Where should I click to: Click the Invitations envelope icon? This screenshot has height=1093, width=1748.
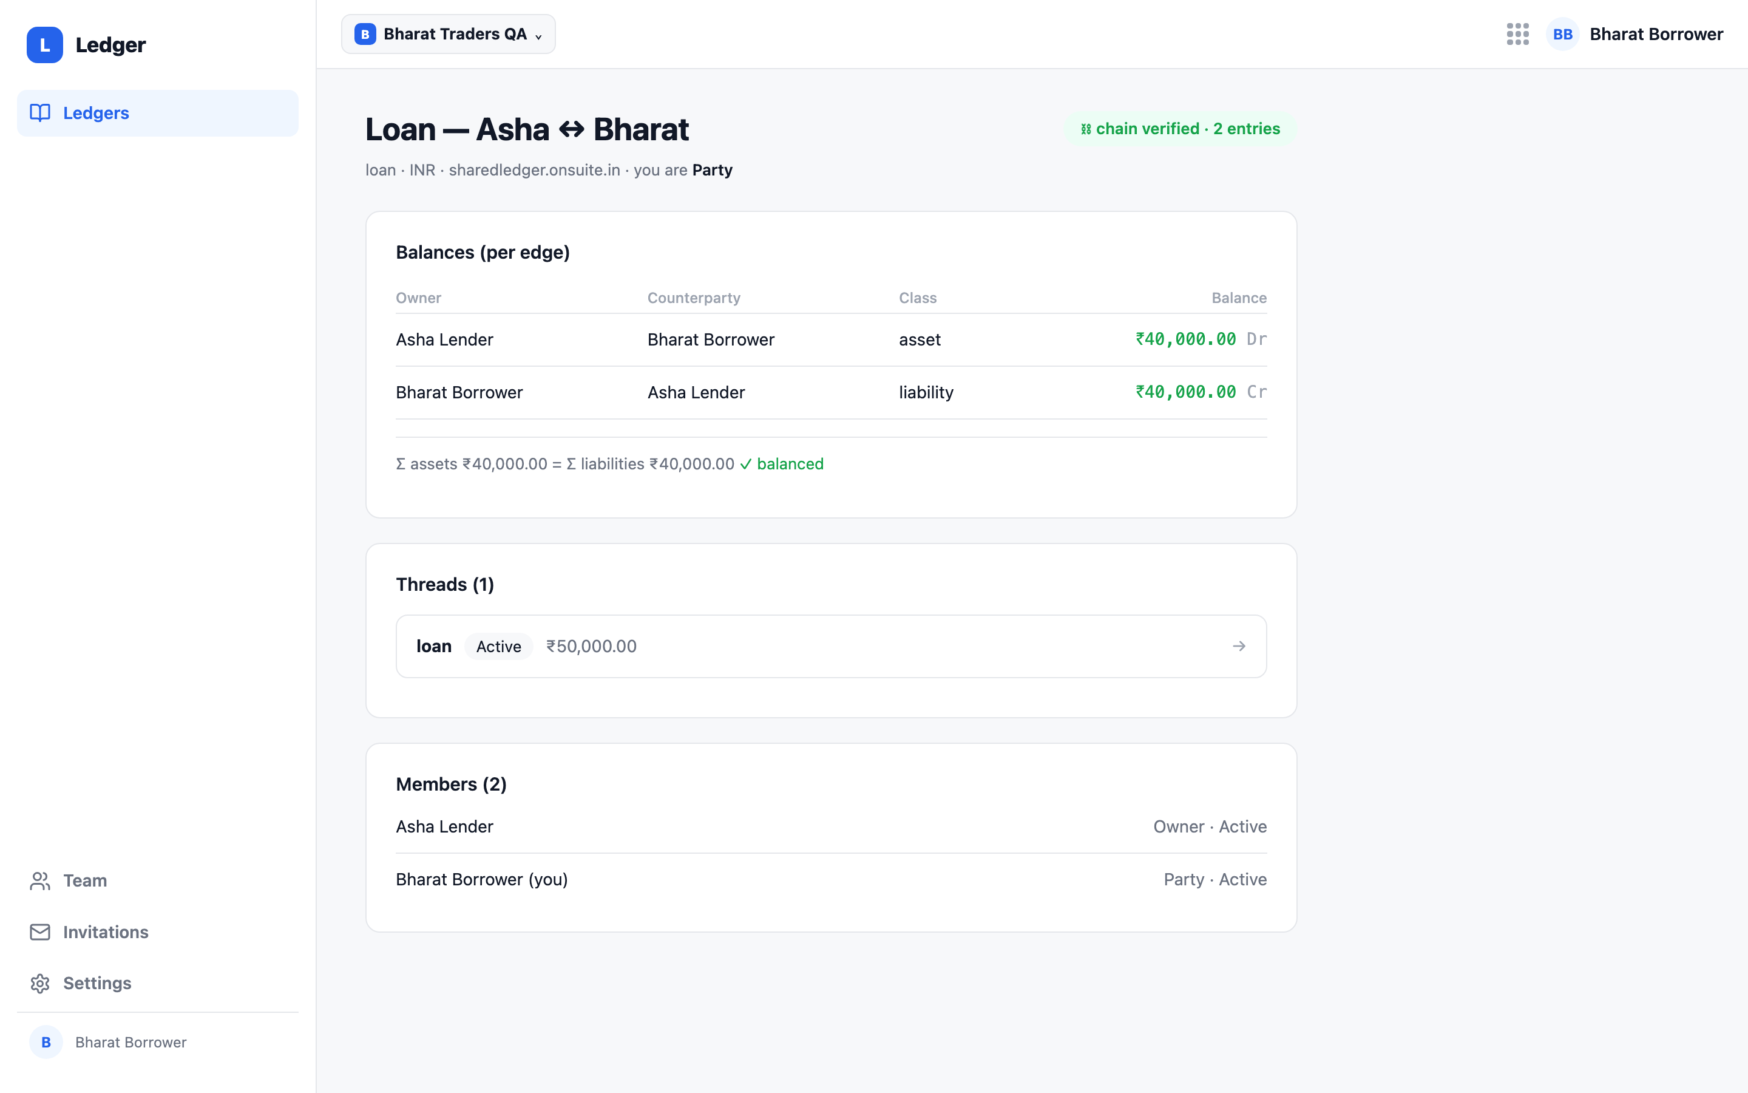point(39,932)
